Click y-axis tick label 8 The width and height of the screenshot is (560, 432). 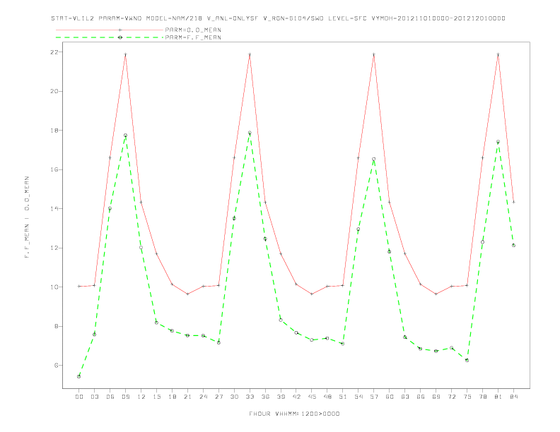pyautogui.click(x=57, y=326)
